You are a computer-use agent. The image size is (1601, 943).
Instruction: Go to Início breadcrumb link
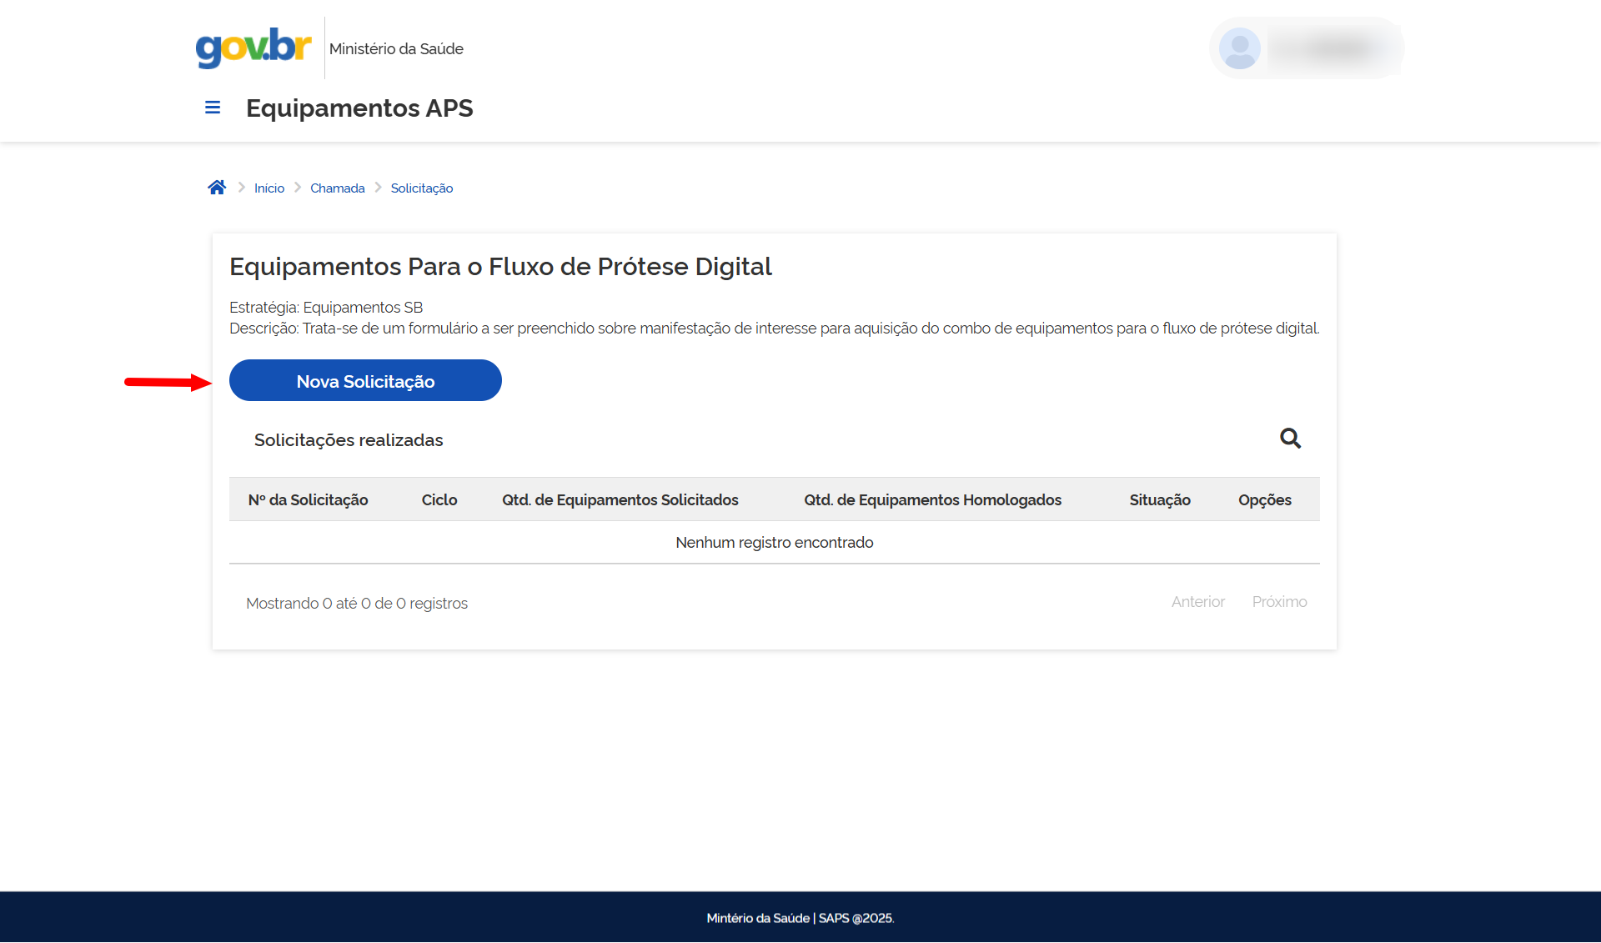pyautogui.click(x=269, y=188)
